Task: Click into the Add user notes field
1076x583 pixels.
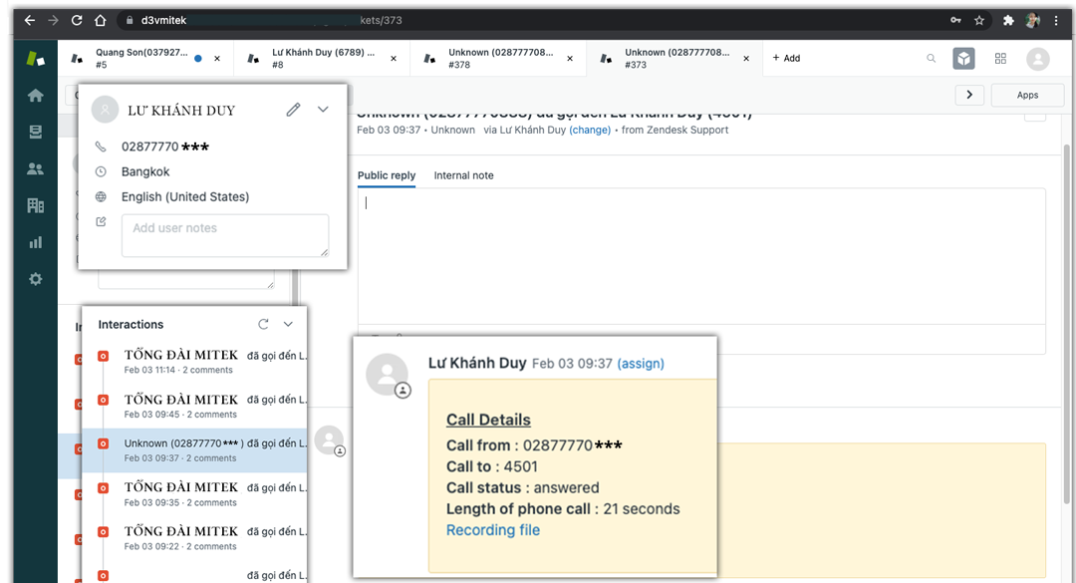Action: click(224, 235)
